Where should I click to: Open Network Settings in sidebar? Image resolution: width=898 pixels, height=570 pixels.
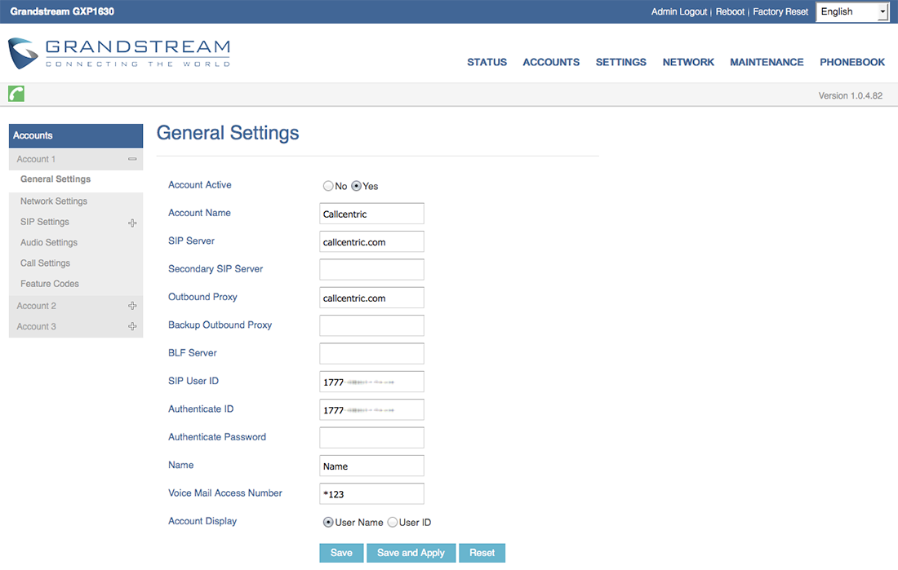[x=54, y=201]
